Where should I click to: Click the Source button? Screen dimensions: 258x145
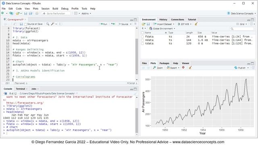pyautogui.click(x=123, y=24)
